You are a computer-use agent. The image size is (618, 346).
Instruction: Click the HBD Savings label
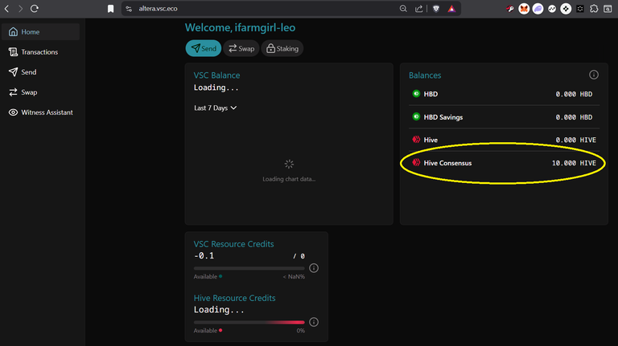(x=443, y=117)
